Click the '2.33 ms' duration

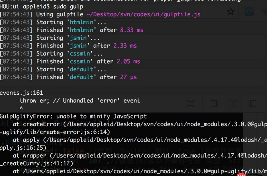(x=125, y=46)
